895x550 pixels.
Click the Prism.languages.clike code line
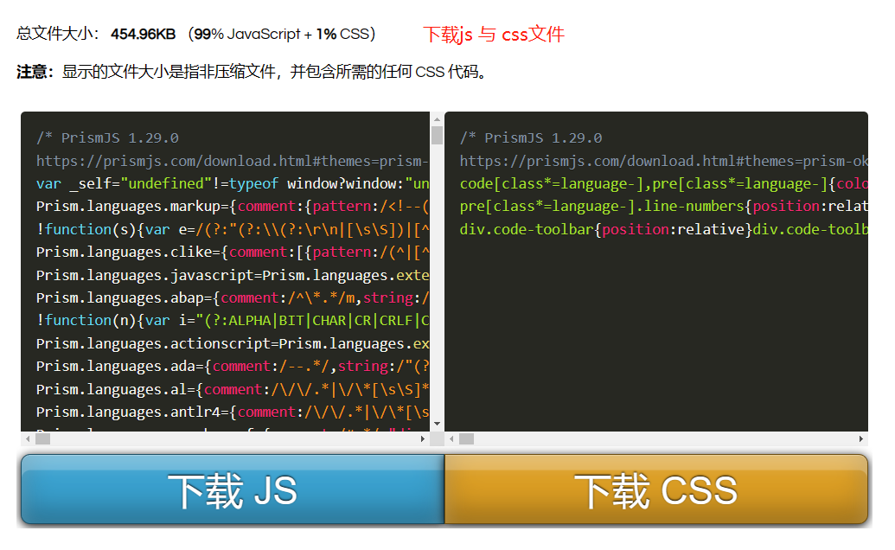[233, 253]
